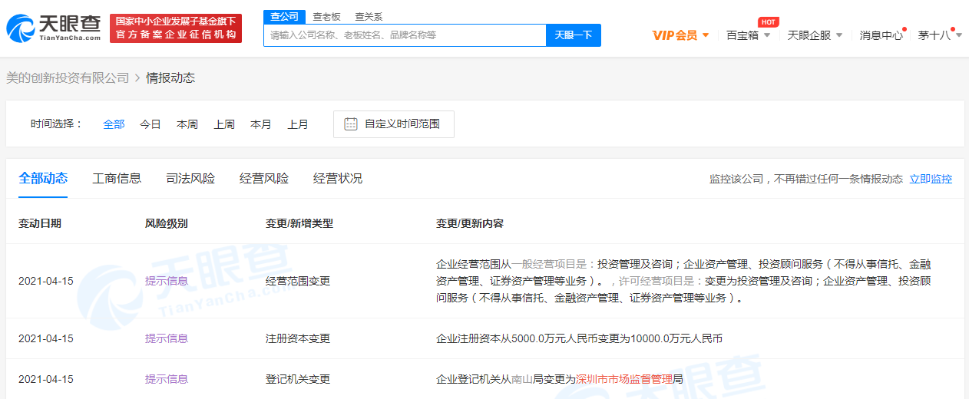Select 本周 time filter
The image size is (969, 399).
click(x=187, y=124)
